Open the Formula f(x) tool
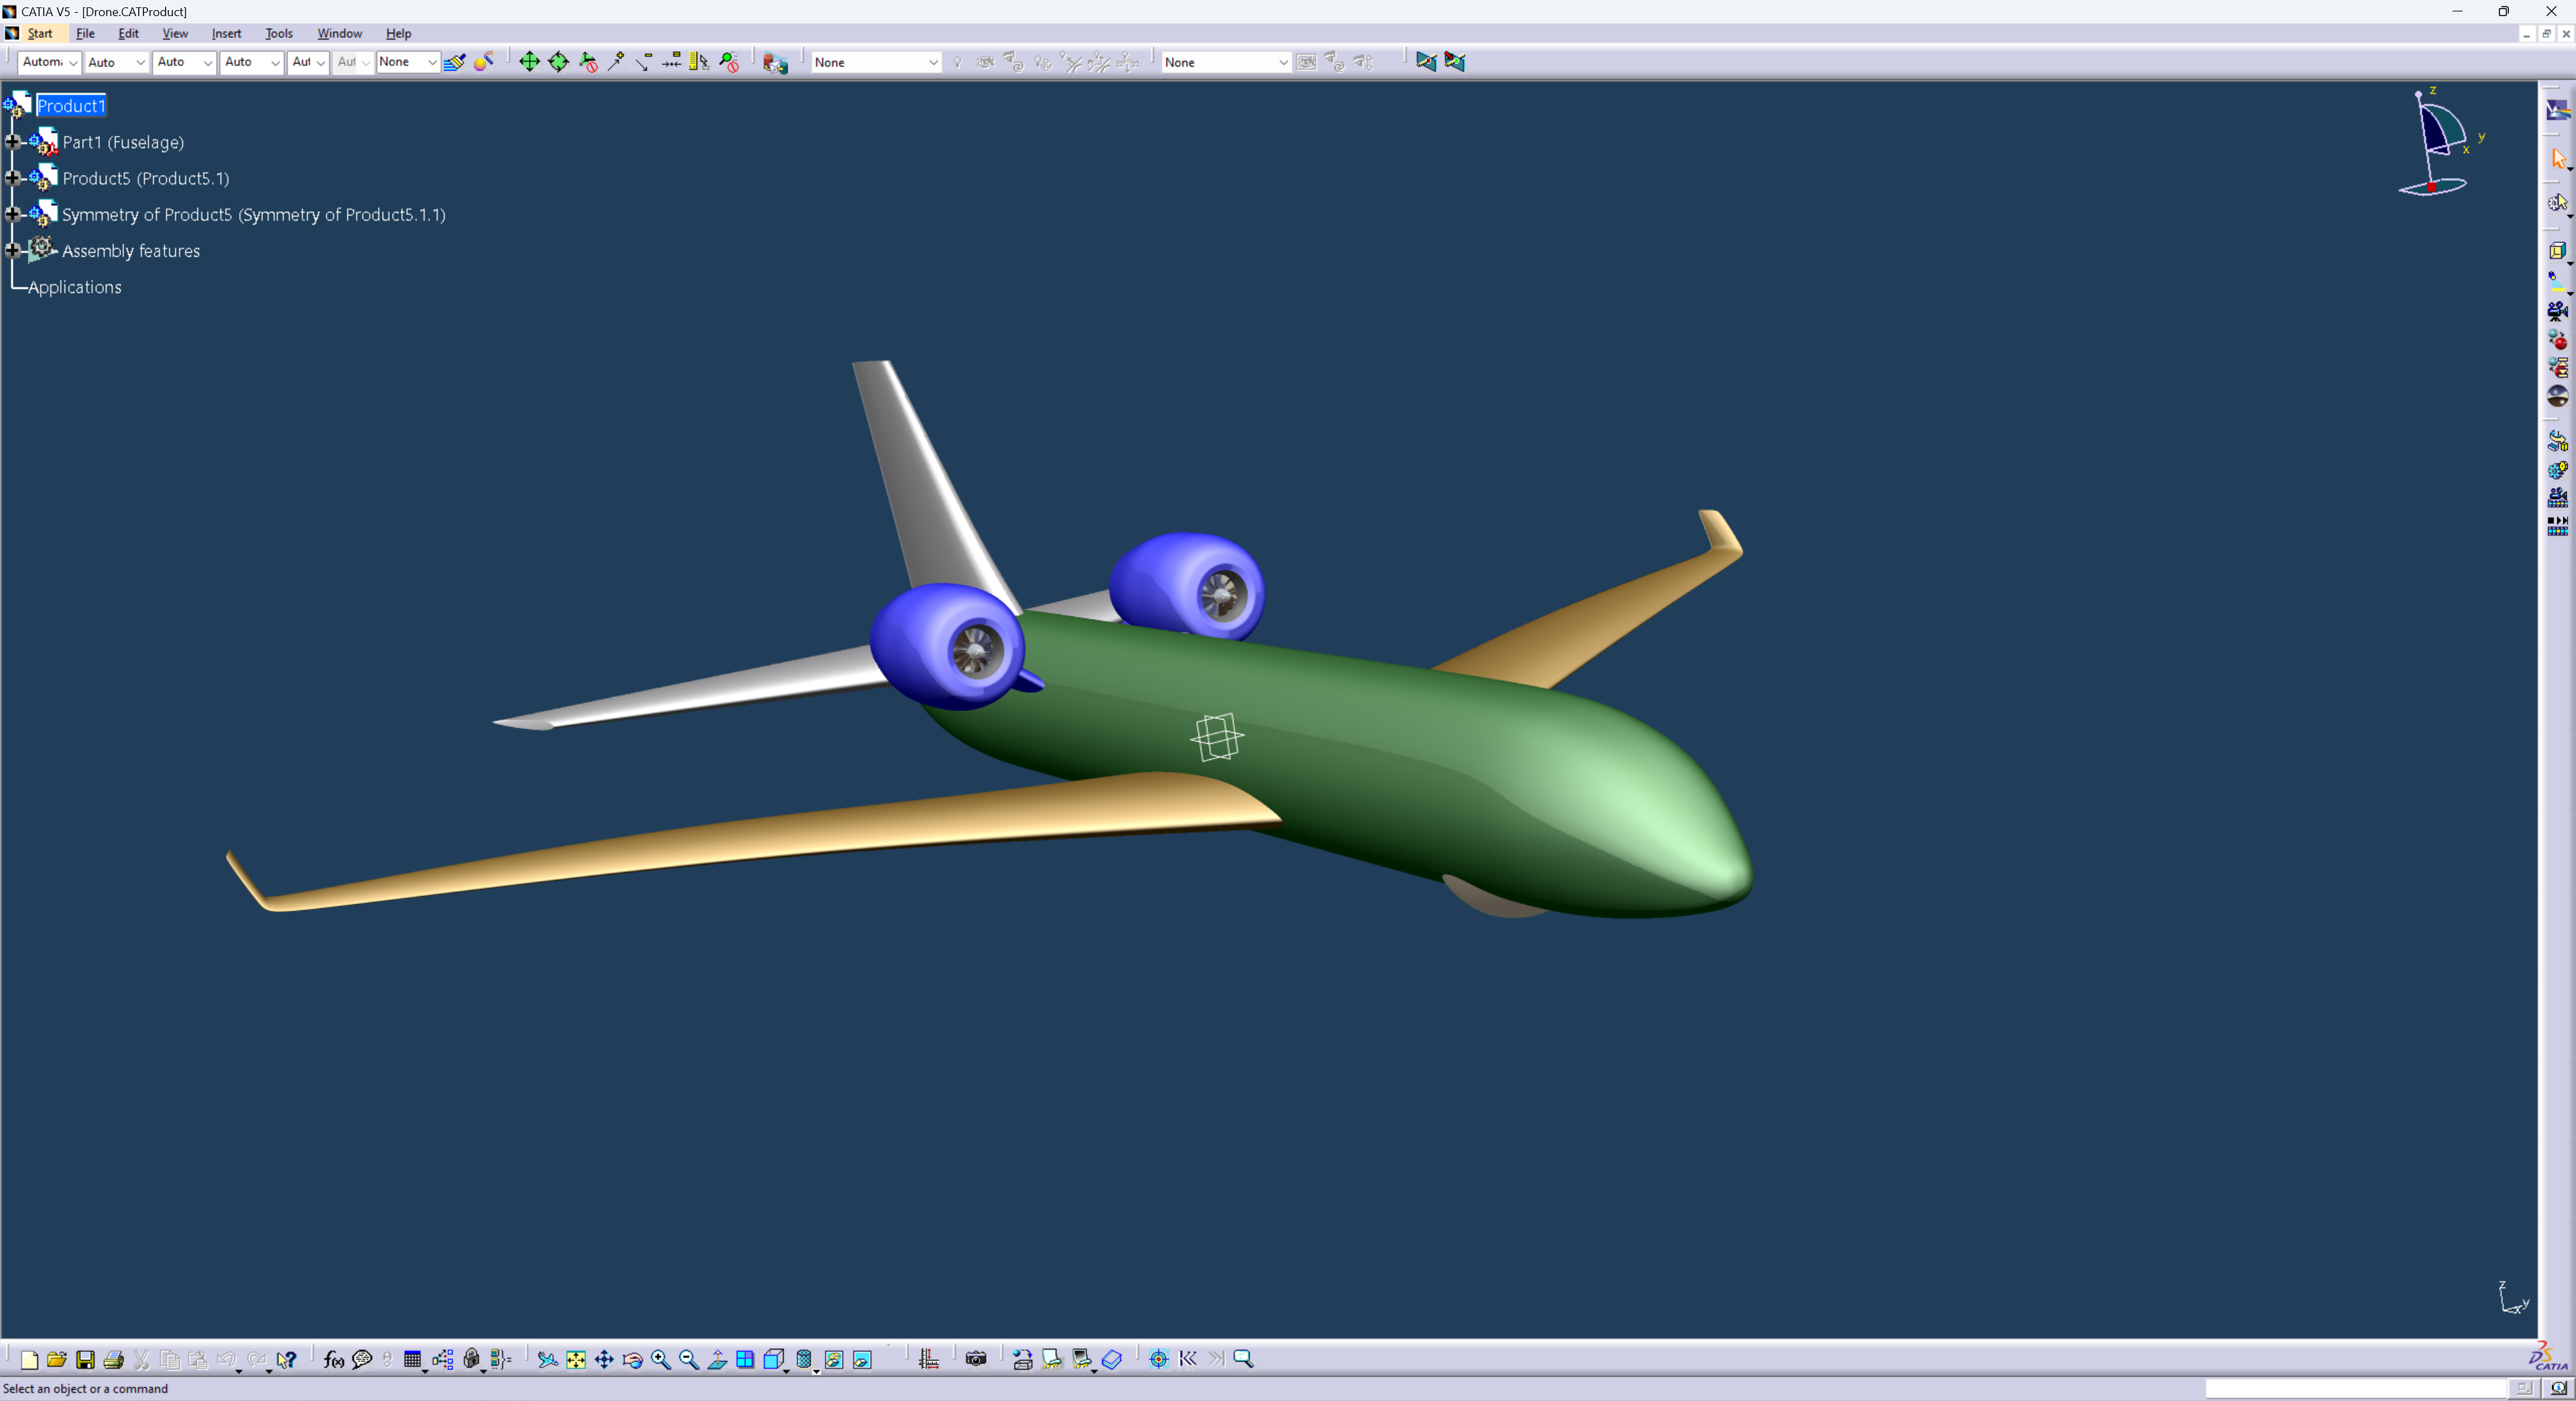2576x1401 pixels. pyautogui.click(x=334, y=1359)
